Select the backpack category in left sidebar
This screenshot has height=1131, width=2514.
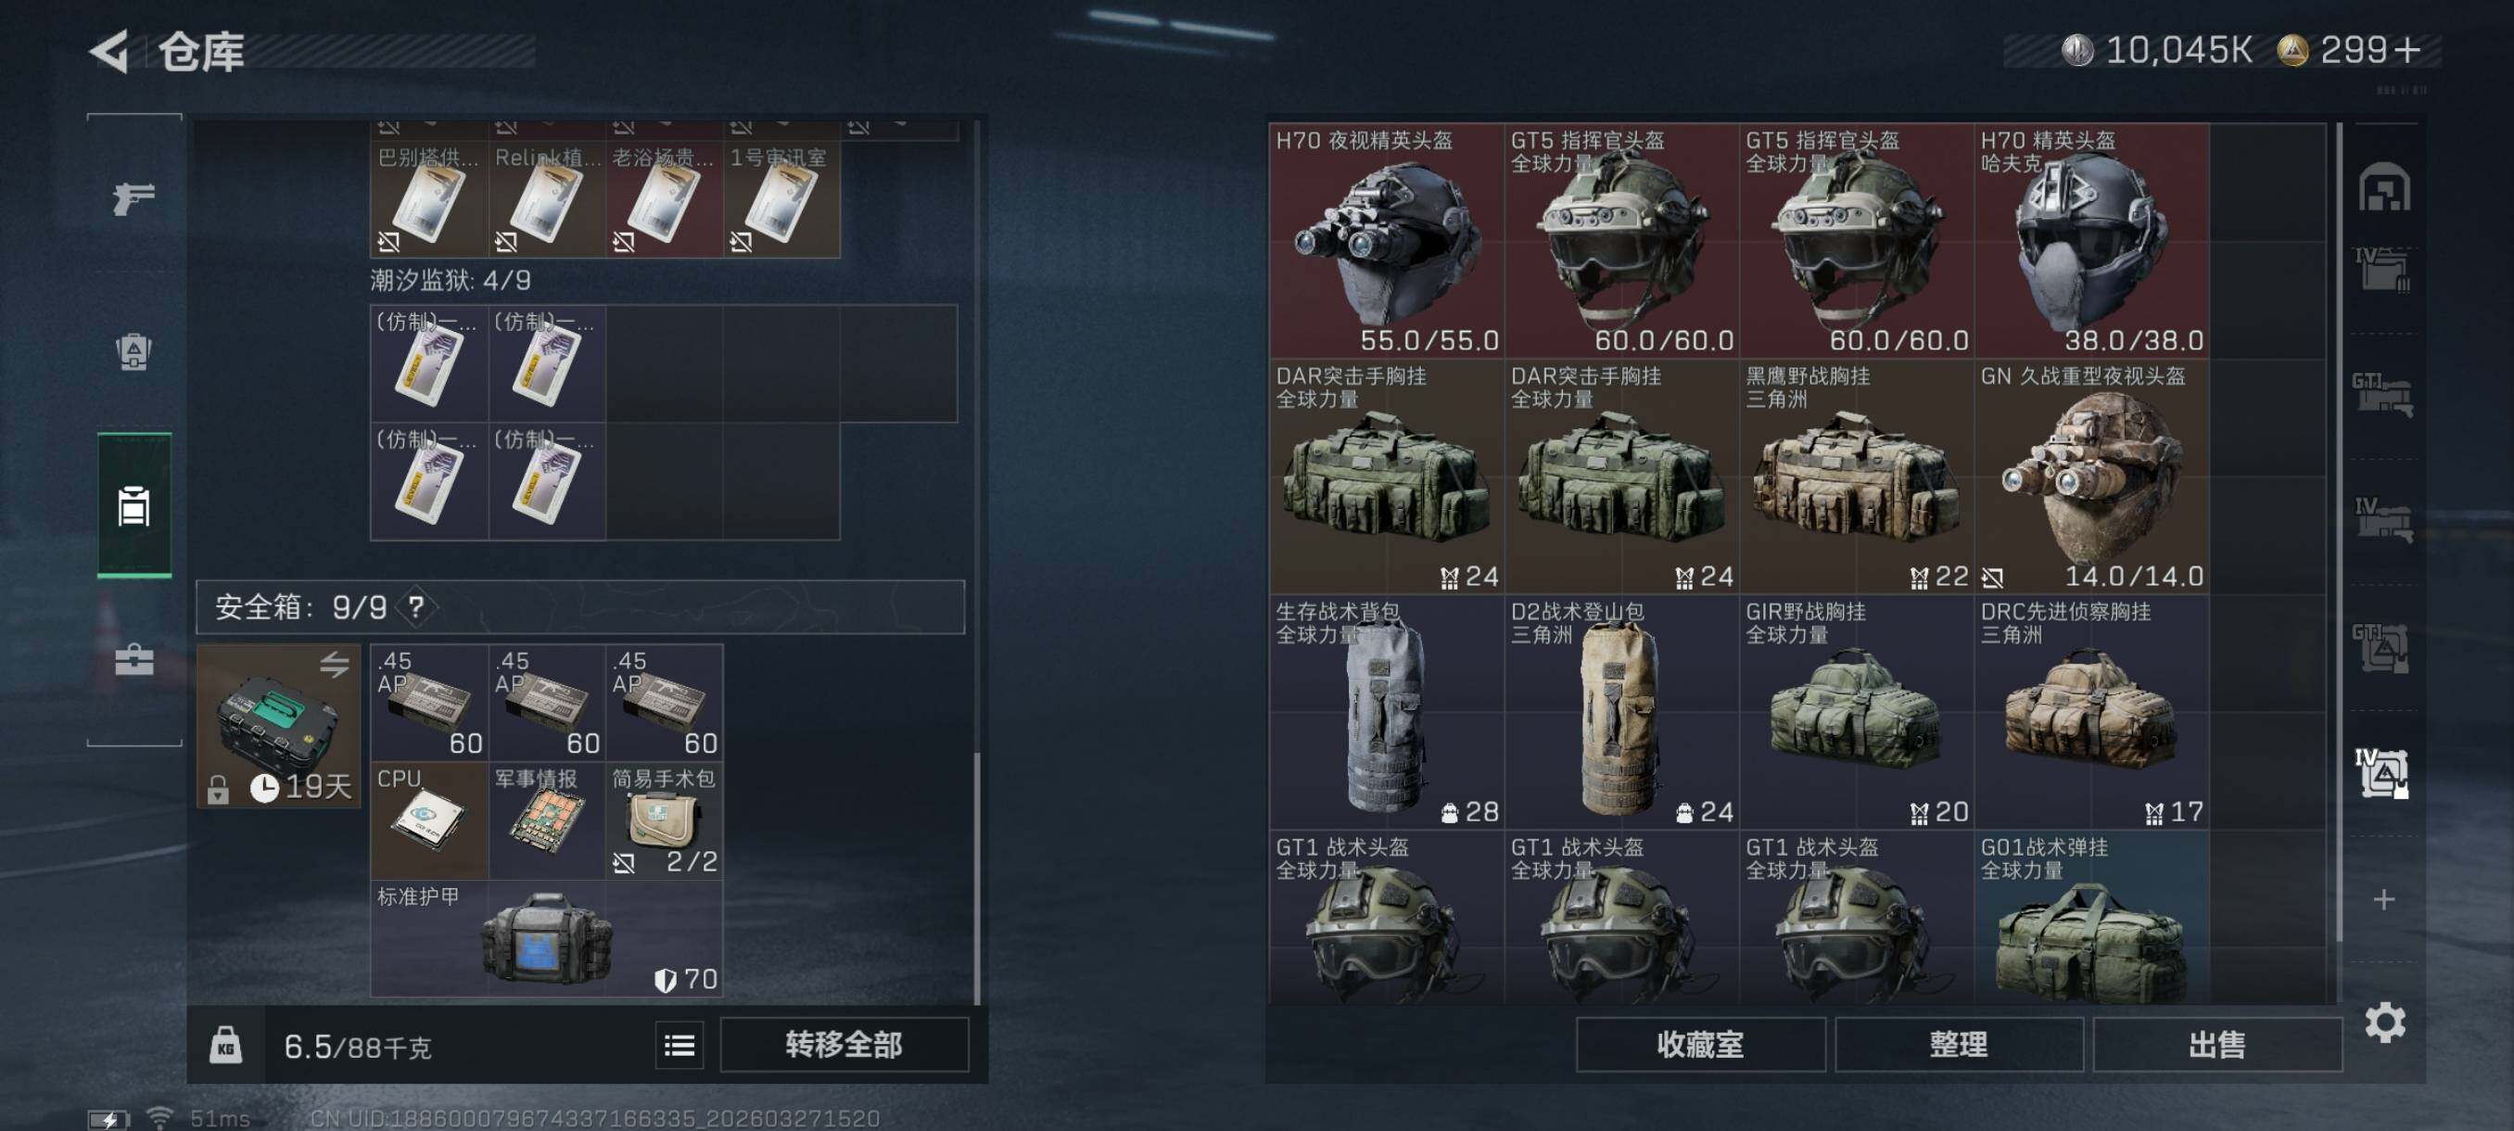pyautogui.click(x=133, y=351)
